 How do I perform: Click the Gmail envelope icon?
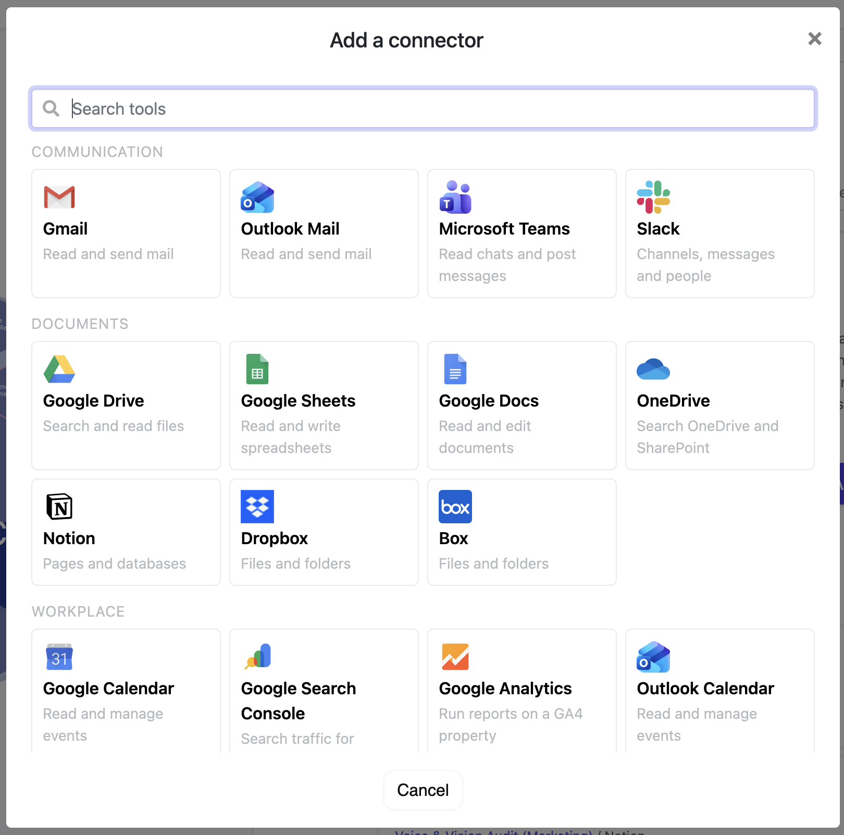pos(59,197)
